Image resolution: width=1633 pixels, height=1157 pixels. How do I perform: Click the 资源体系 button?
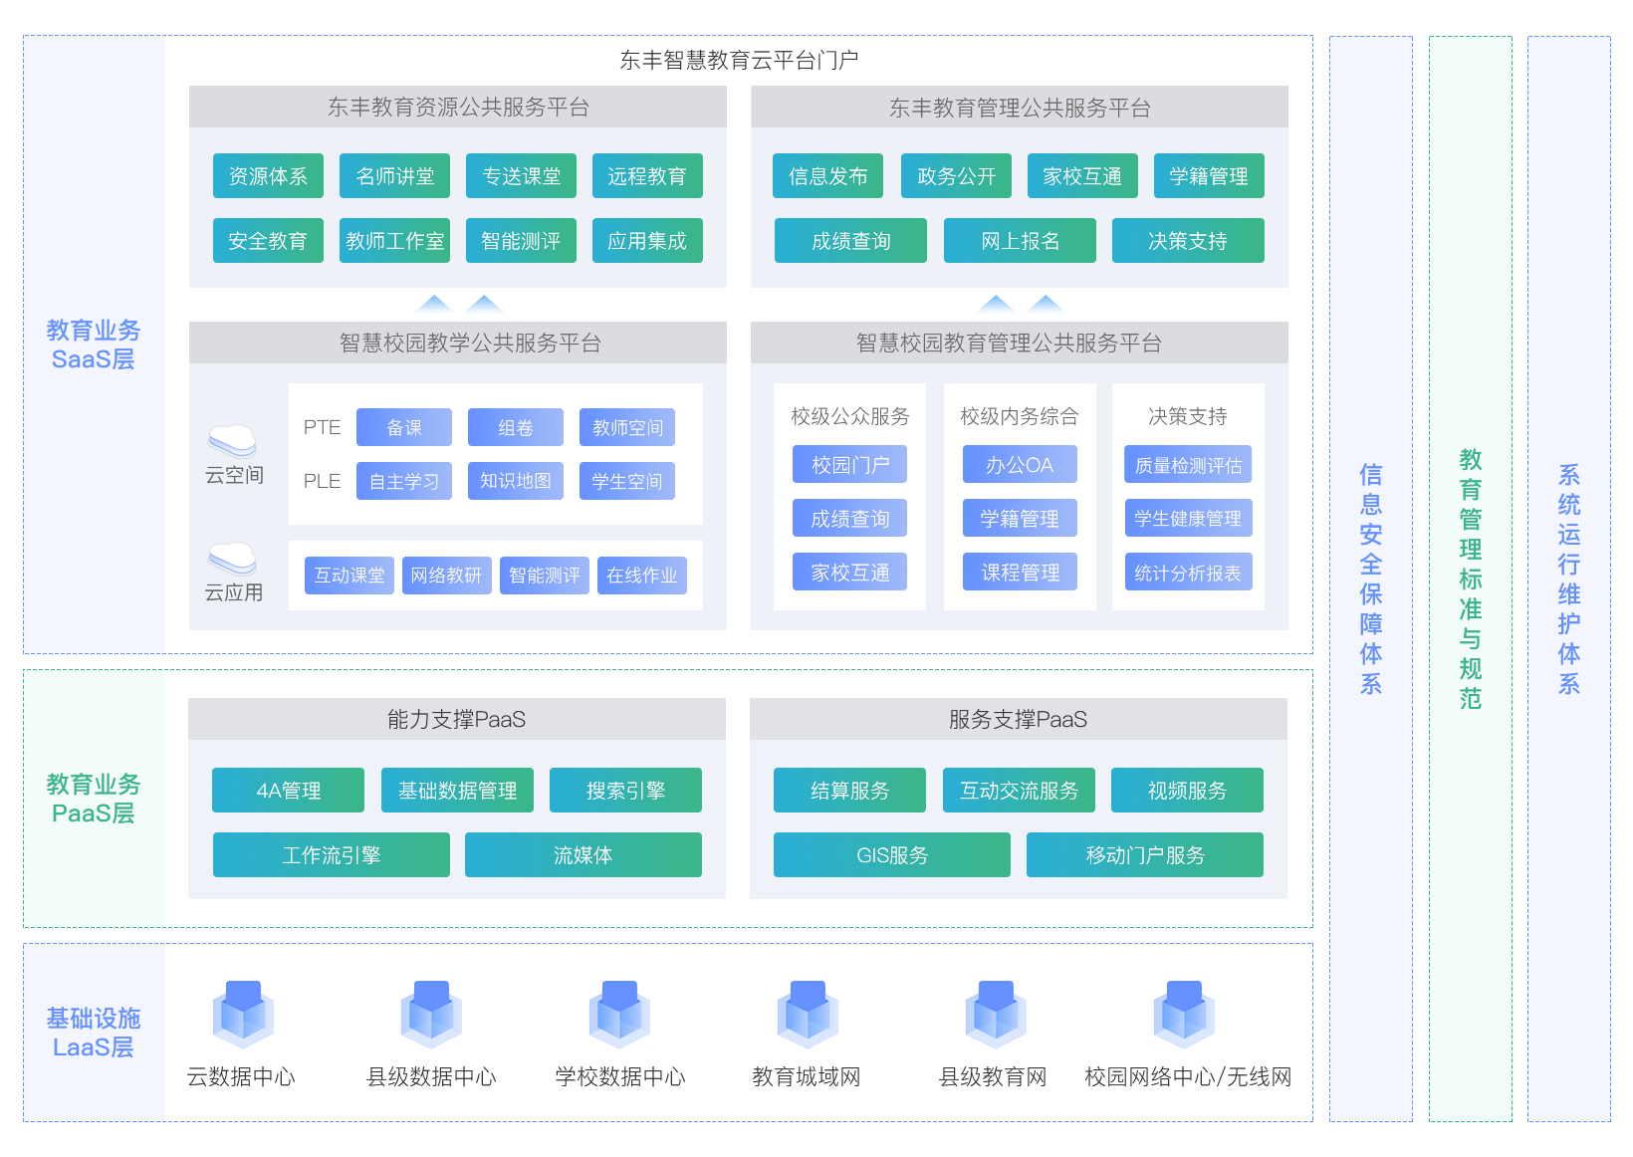point(268,176)
